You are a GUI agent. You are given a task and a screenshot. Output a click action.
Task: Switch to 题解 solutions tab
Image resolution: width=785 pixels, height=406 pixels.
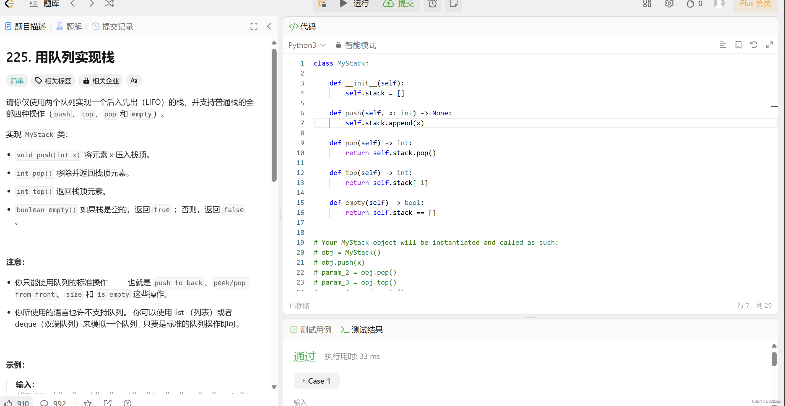[x=69, y=27]
